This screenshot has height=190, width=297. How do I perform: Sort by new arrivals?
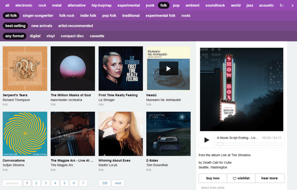coord(42,26)
